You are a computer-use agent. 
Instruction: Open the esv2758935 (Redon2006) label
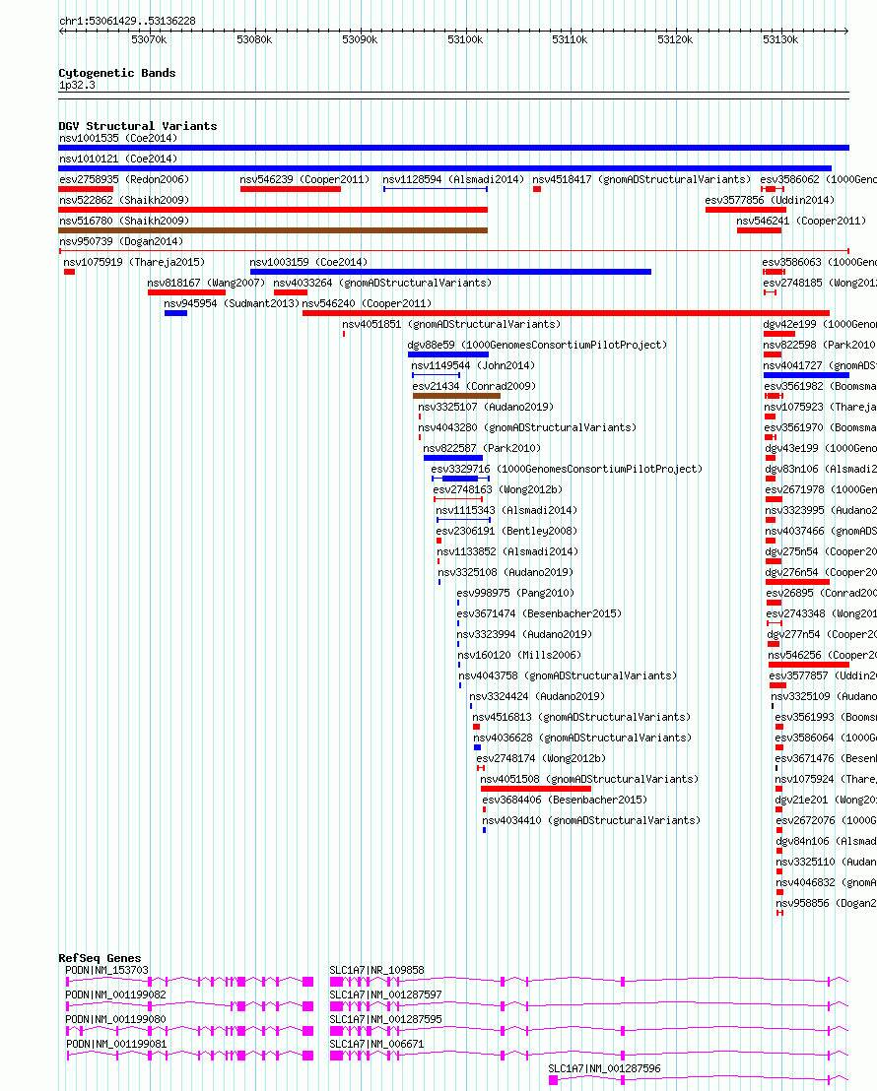124,179
